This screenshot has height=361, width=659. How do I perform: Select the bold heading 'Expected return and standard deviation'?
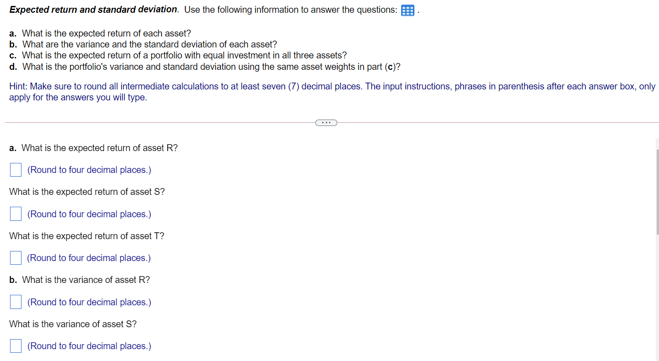93,9
